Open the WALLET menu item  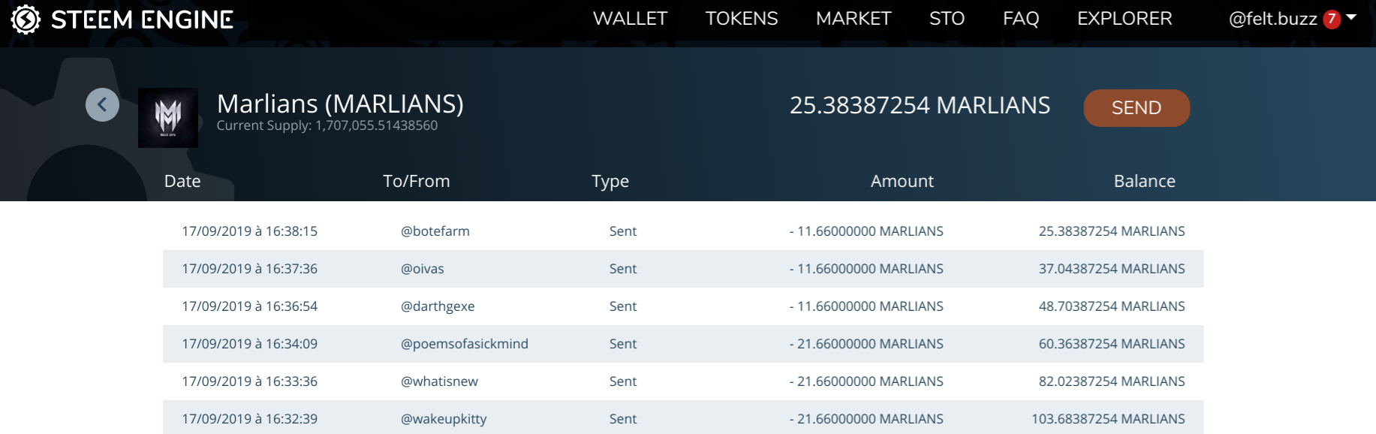click(x=630, y=19)
